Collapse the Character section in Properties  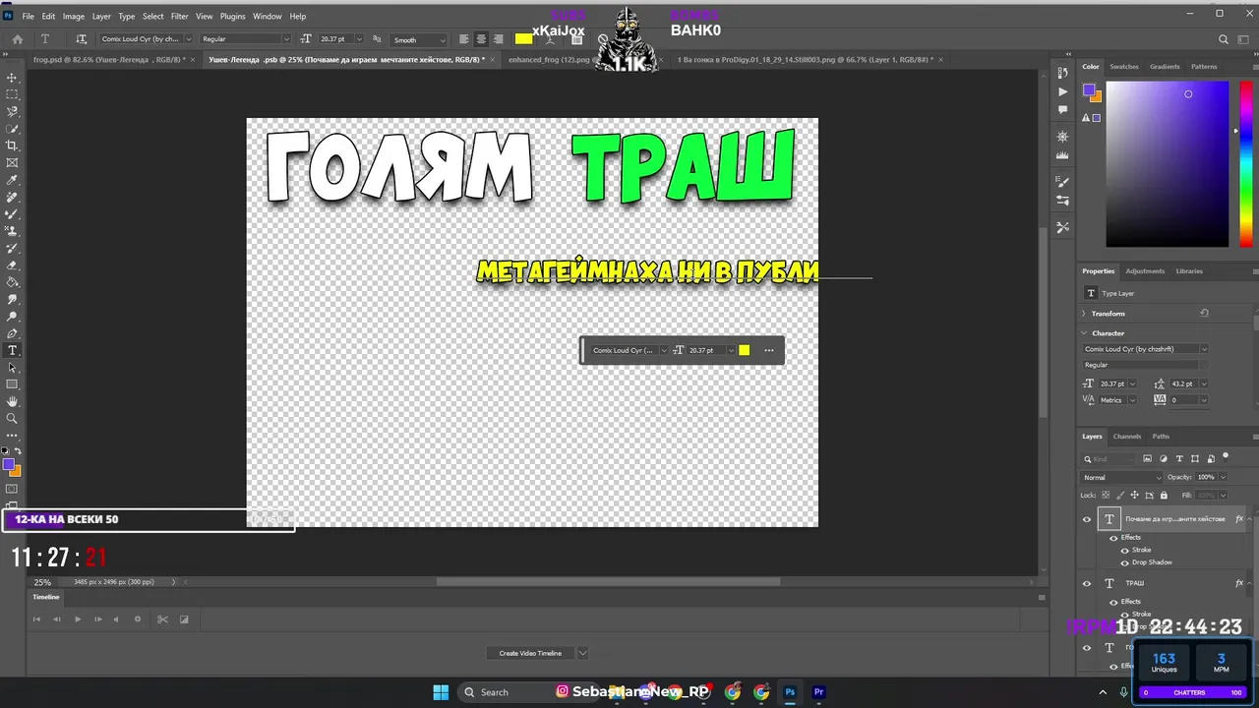(x=1084, y=333)
